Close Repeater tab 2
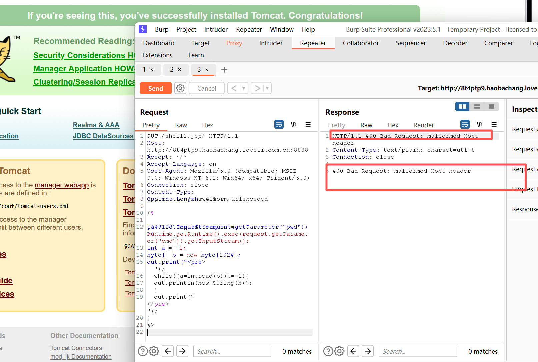538x362 pixels. coord(179,70)
